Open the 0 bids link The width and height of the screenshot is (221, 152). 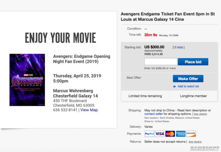coord(179,48)
